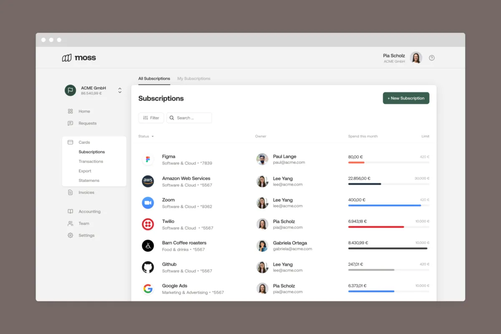501x334 pixels.
Task: Open the Team section link
Action: 84,223
